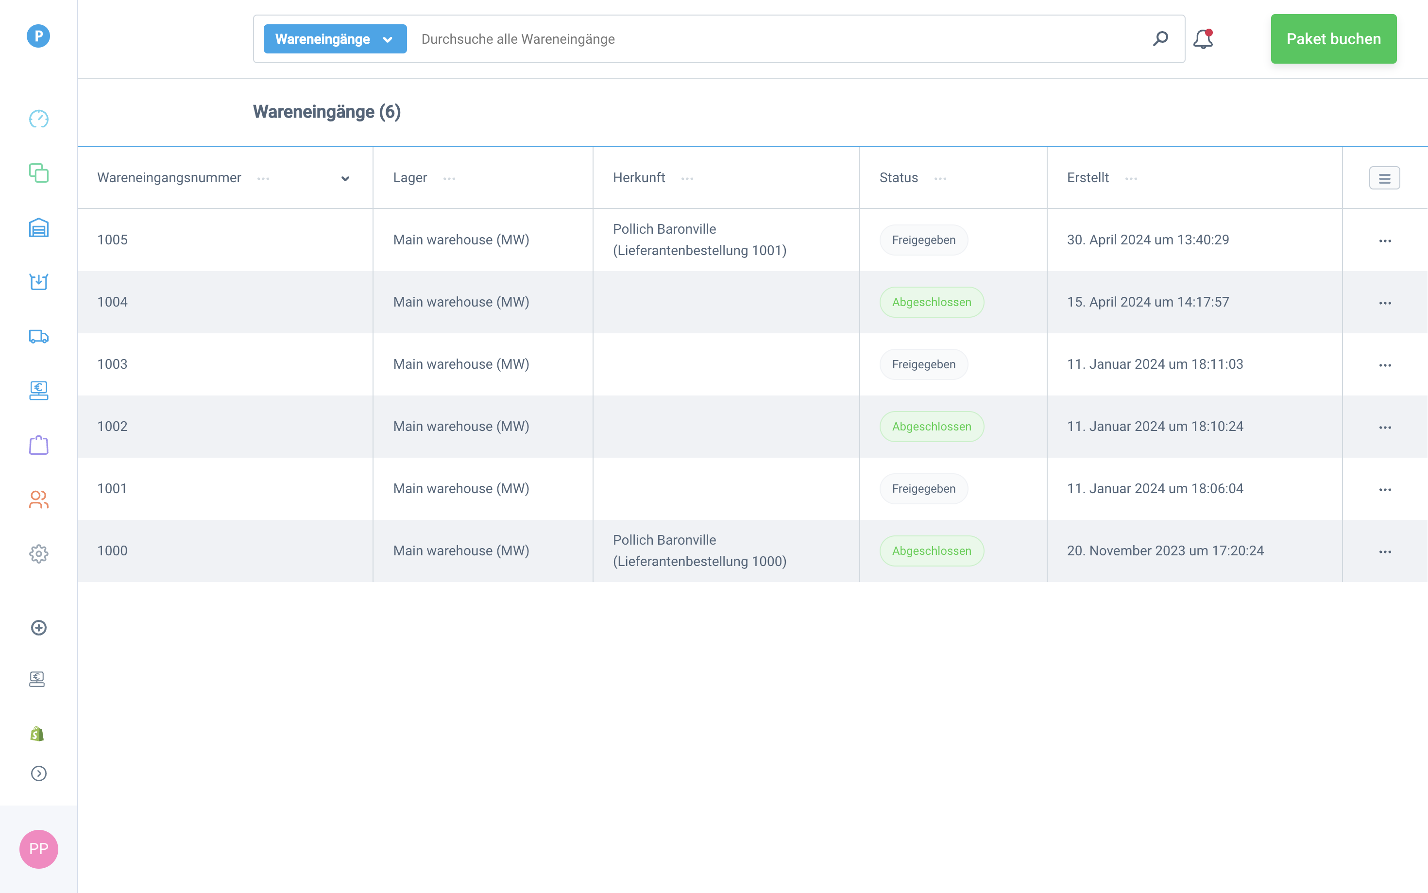
Task: Open the shopping bag sidebar icon
Action: [38, 446]
